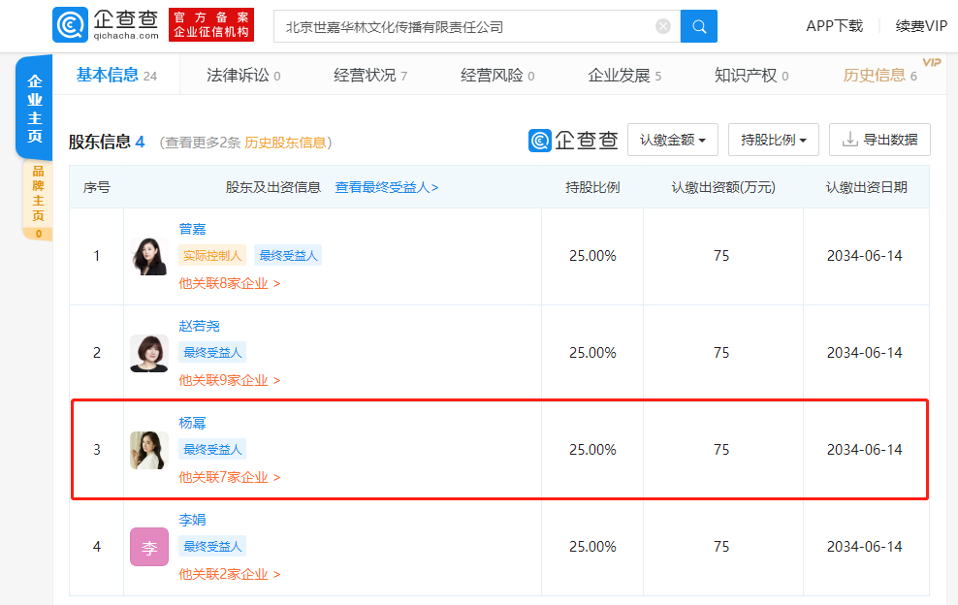Open 杨幂's profile photo
Screen dimensions: 958x605
pos(148,451)
